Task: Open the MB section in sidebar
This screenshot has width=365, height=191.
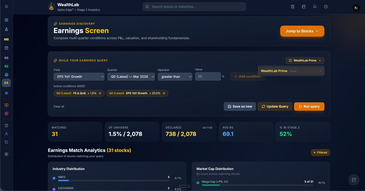Action: [6, 39]
